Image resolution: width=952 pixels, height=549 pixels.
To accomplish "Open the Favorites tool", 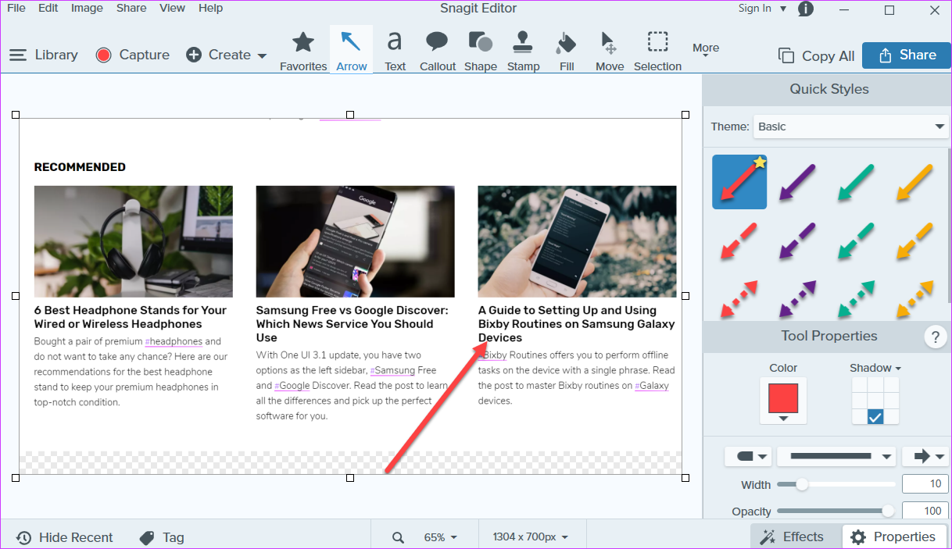I will (303, 52).
